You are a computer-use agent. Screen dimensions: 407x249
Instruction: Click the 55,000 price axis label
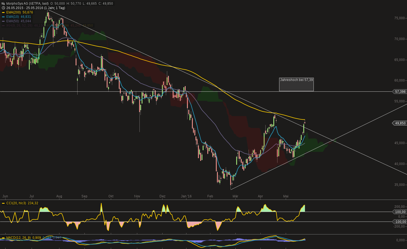[x=400, y=101]
